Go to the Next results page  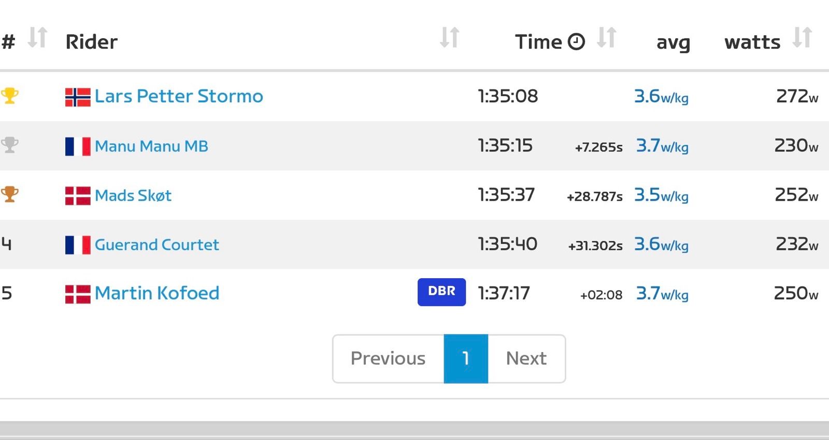click(x=526, y=358)
